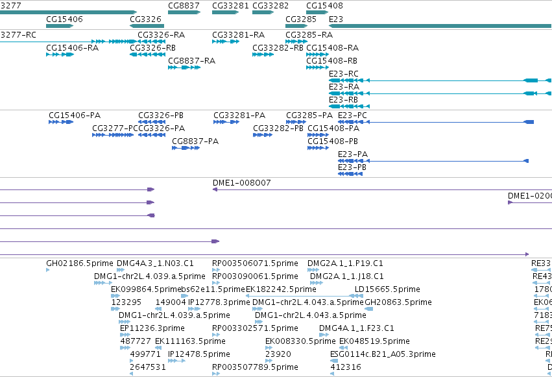The width and height of the screenshot is (552, 377).
Task: Select EST EK008330.5prime
Action: (300, 341)
